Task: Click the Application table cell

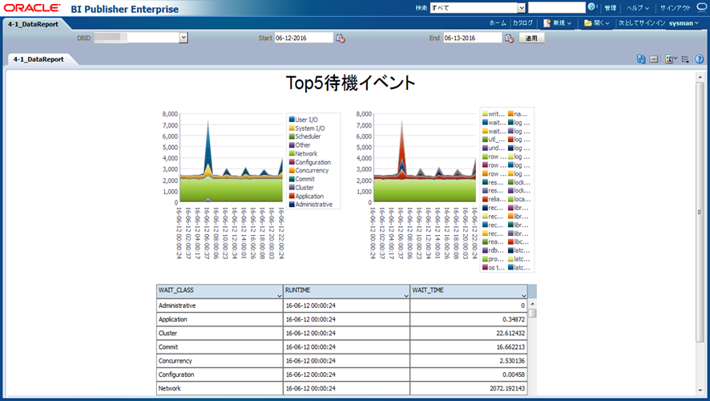Action: point(220,319)
